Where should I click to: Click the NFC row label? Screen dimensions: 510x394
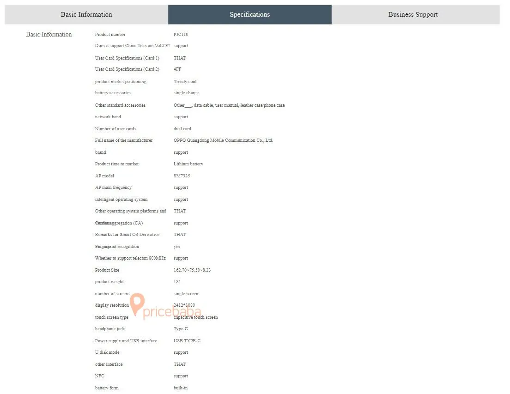click(99, 376)
